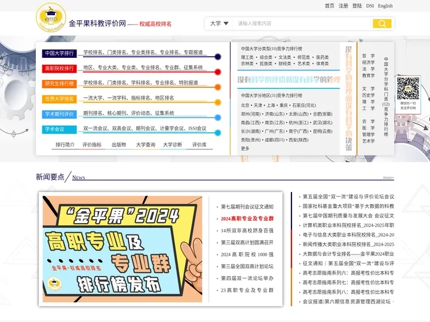Click 中国大学分地区(31)竞争力排行榜 heading
The width and height of the screenshot is (430, 322).
272,95
